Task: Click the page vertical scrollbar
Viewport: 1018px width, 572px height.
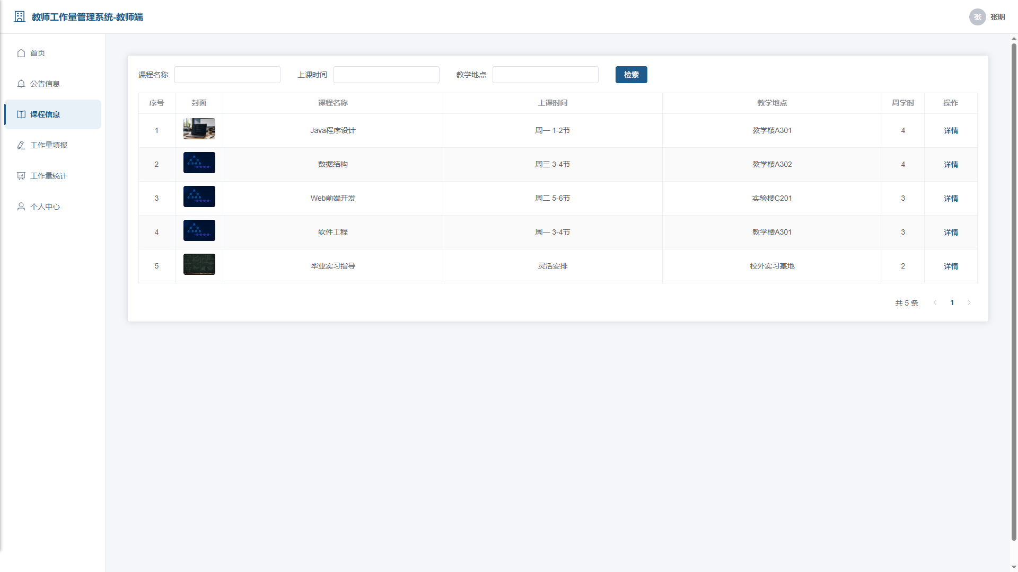Action: coord(1014,291)
